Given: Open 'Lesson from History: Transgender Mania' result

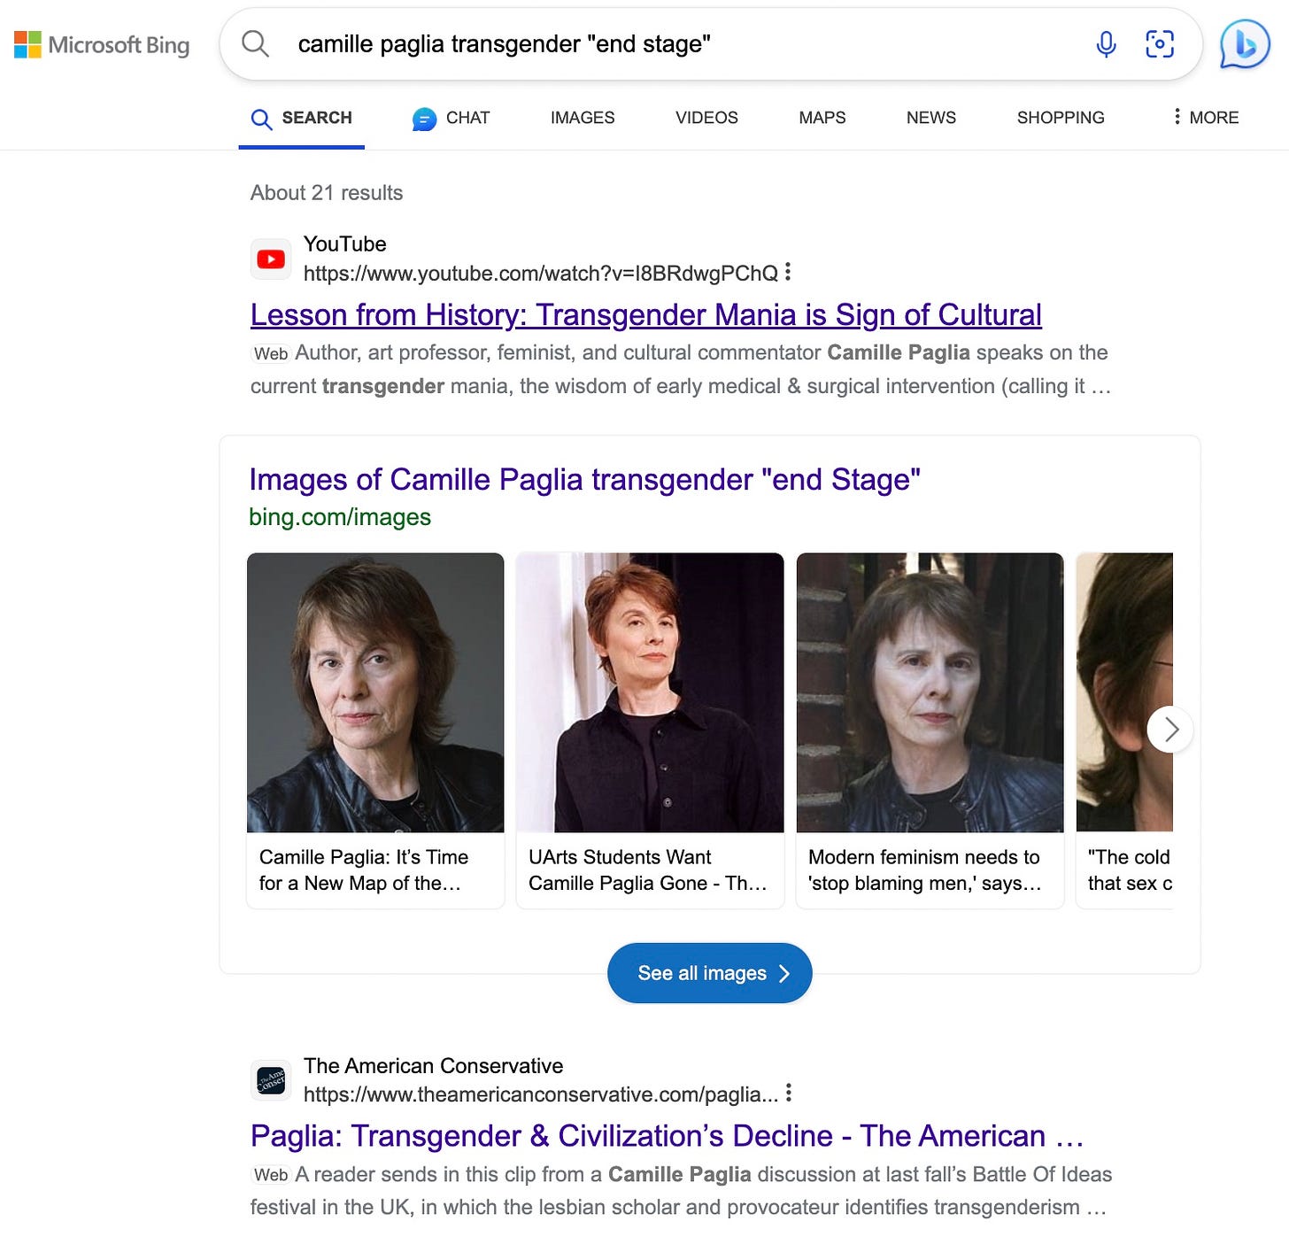Looking at the screenshot, I should click(646, 314).
